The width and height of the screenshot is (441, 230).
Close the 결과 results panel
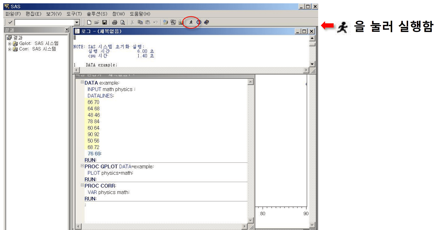pos(67,30)
